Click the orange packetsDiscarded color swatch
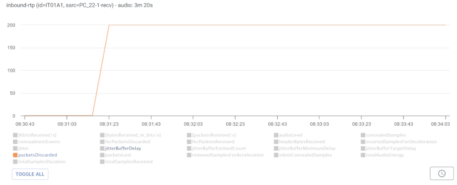 click(15, 155)
